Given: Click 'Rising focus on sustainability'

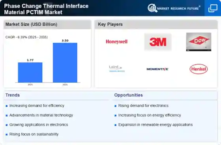Looking at the screenshot, I should click(x=34, y=134).
